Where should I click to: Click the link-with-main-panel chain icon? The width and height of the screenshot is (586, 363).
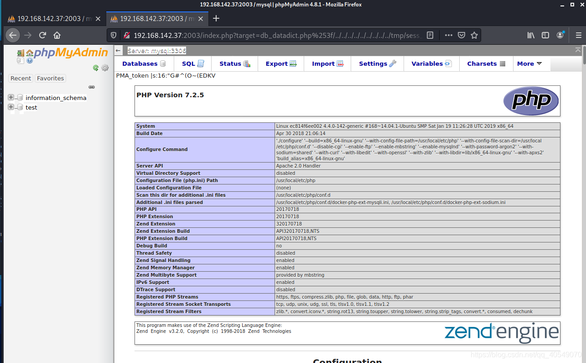[92, 87]
